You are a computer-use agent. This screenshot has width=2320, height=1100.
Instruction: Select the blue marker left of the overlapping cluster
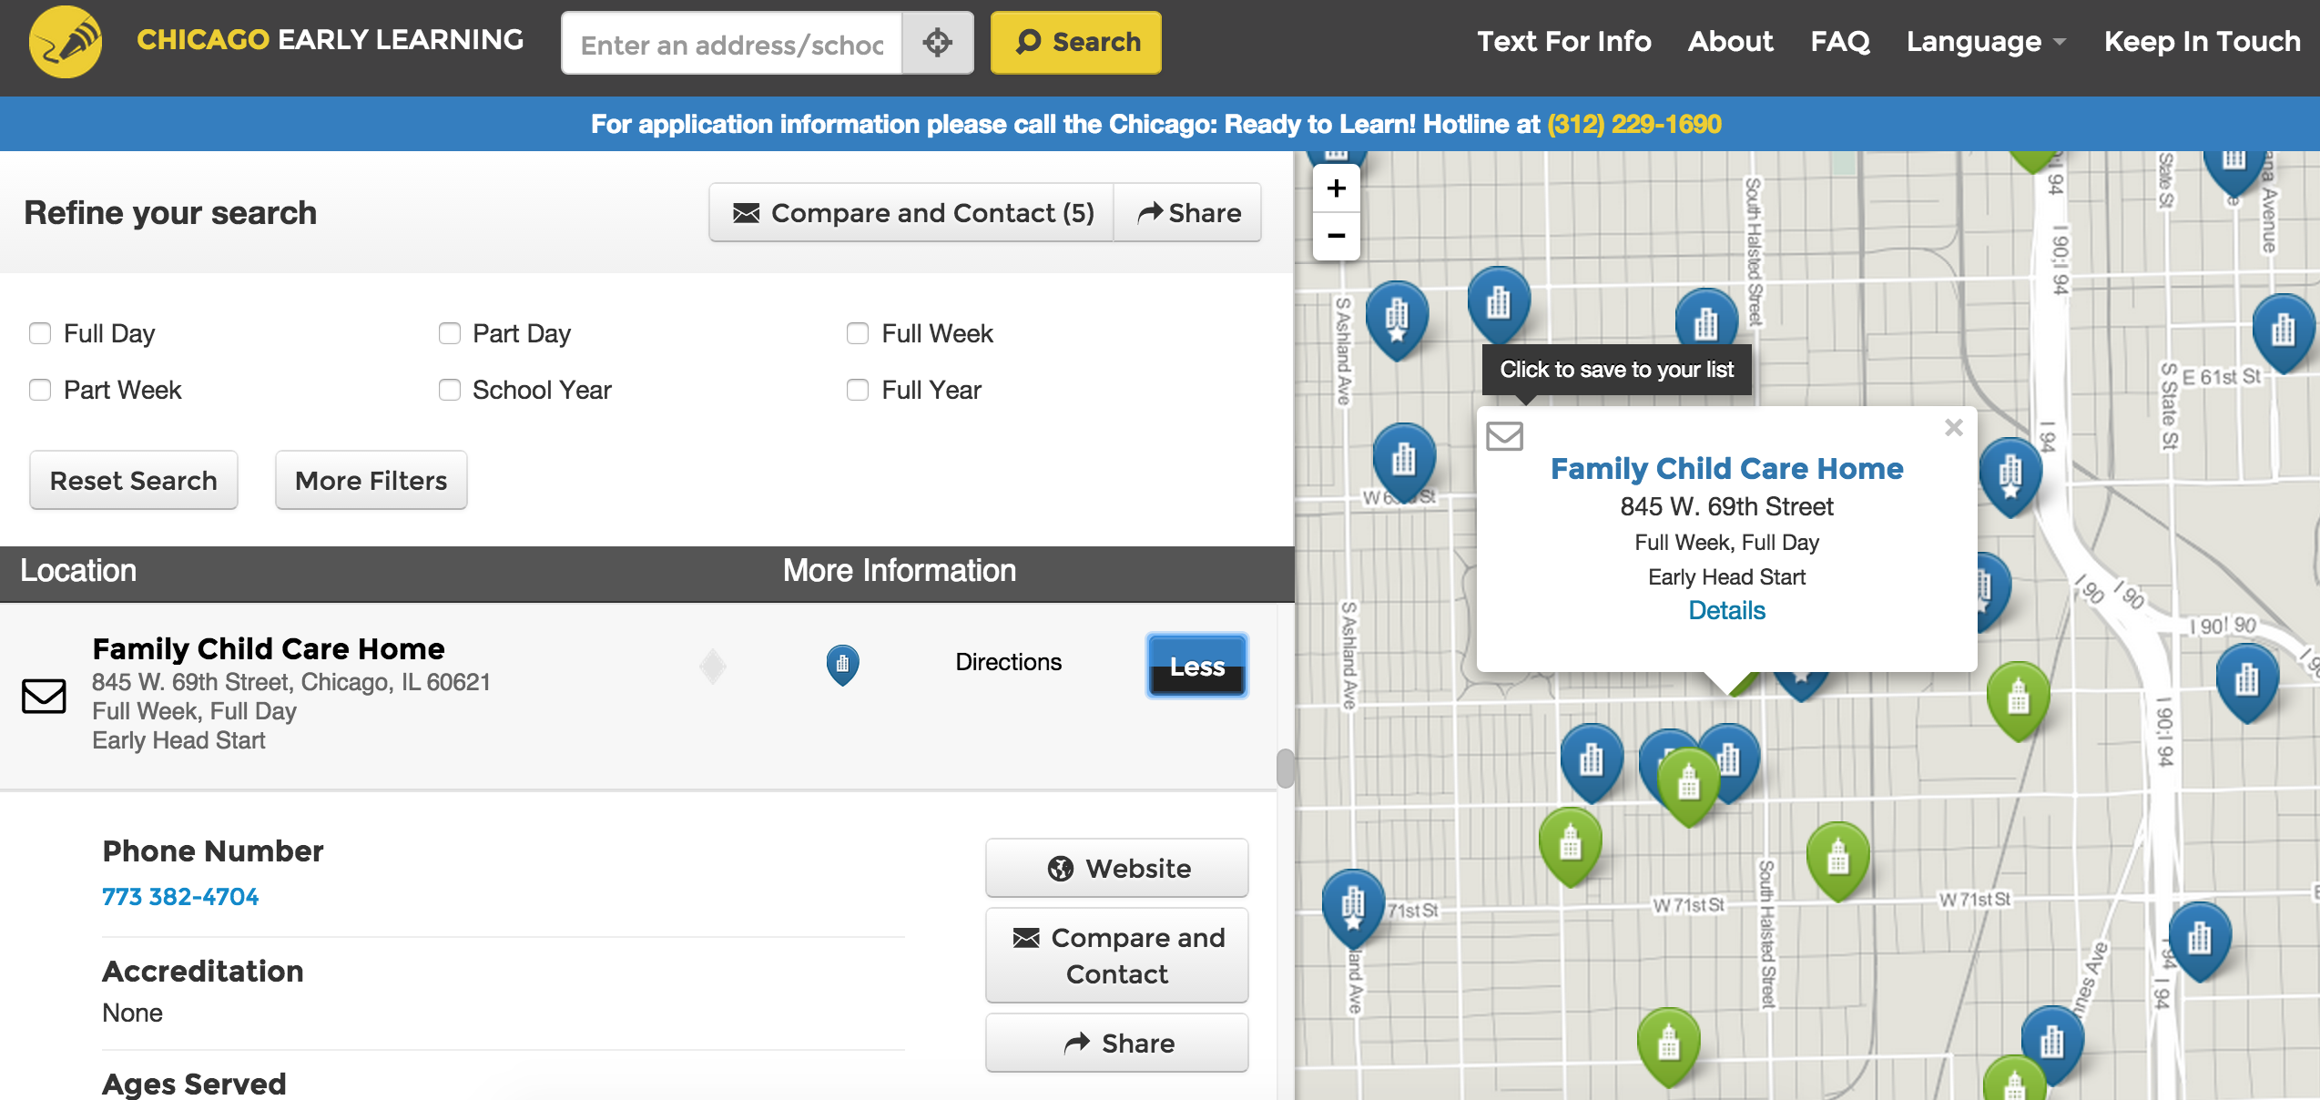pos(1592,761)
